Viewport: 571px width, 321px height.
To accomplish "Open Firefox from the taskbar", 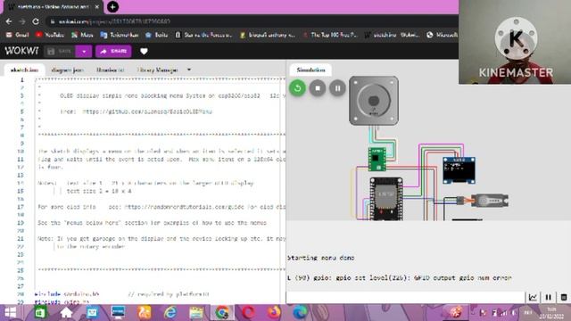I will point(274,313).
